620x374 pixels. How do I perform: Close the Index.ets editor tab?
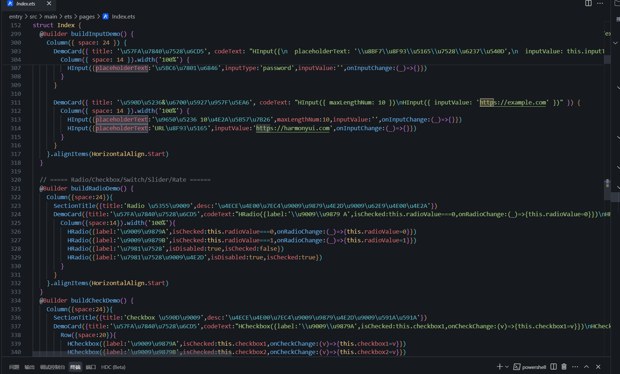coord(49,3)
